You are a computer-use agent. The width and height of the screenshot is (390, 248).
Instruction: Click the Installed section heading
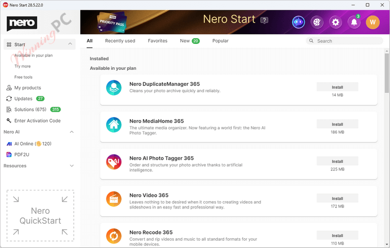(99, 59)
